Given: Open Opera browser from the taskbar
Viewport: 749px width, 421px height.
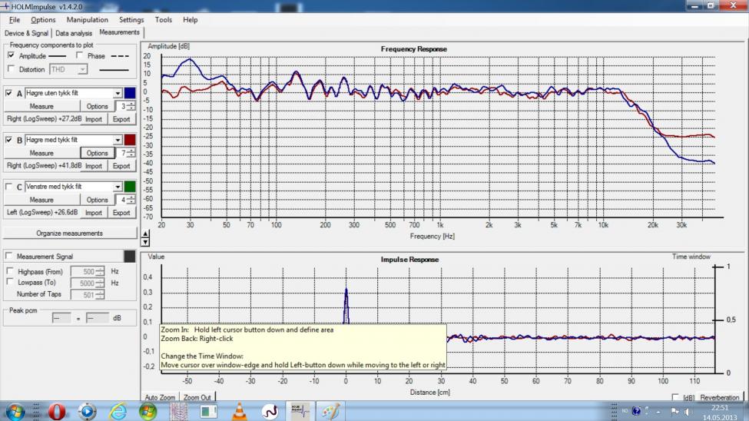Looking at the screenshot, I should (x=56, y=411).
